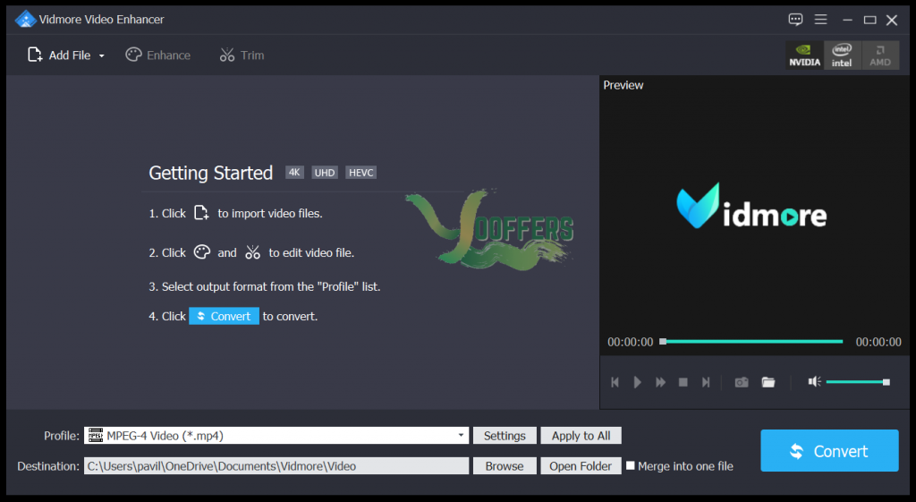Click the Vidmore logo in preview
This screenshot has width=916, height=502.
751,206
